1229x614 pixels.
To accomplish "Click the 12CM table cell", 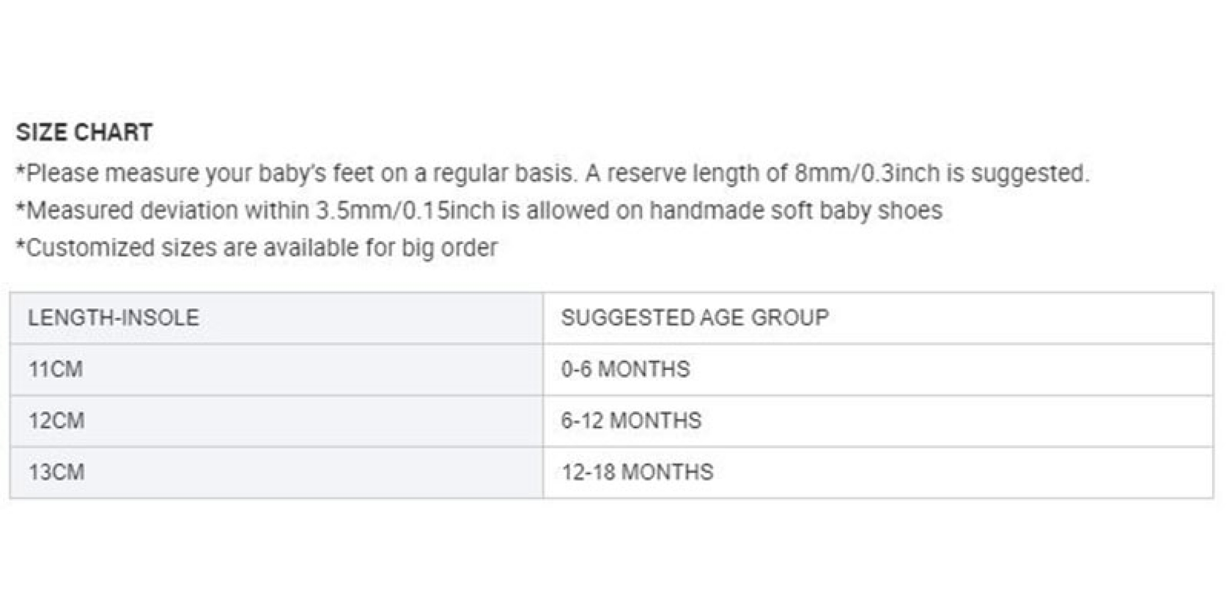I will tap(277, 421).
